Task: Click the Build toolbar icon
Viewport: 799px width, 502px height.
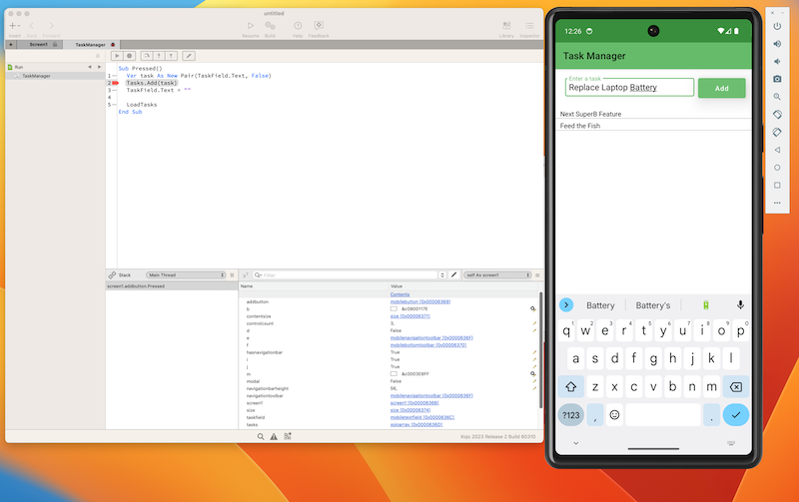Action: tap(270, 26)
